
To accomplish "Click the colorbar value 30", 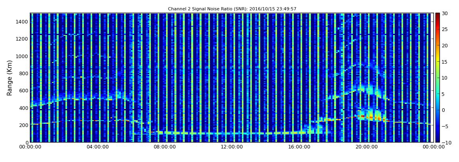I will 444,14.
